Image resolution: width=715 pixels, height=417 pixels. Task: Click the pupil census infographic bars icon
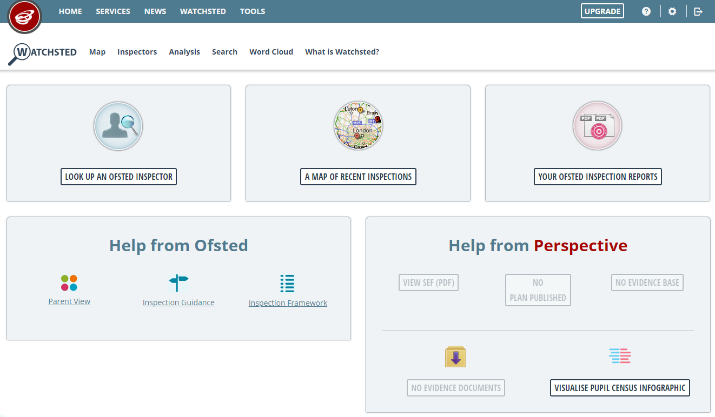620,356
